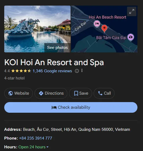The width and height of the screenshot is (143, 151).
Task: Open the three-dot more options menu
Action: [x=82, y=70]
